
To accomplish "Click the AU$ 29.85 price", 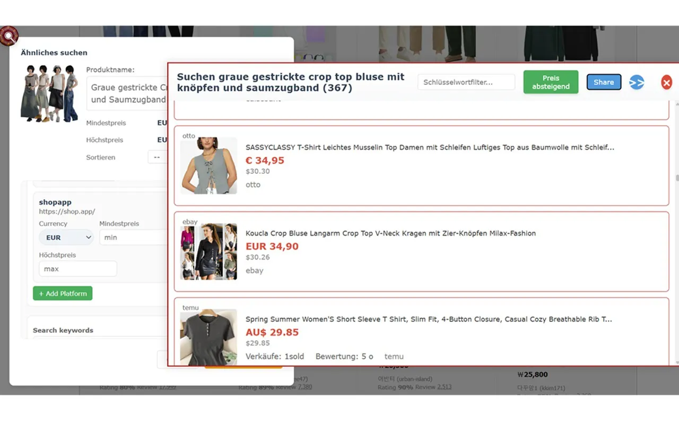I will pos(272,332).
